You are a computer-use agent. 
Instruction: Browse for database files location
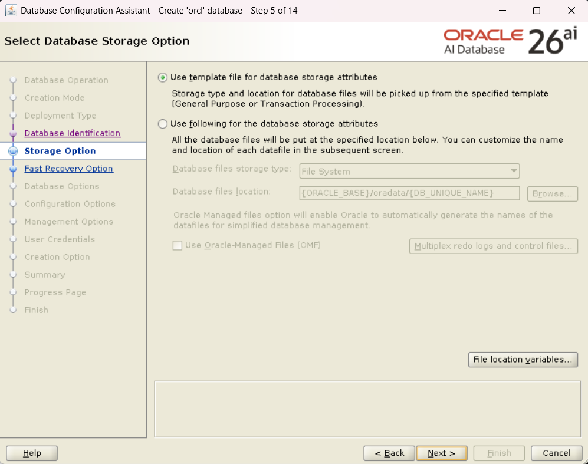pos(552,193)
